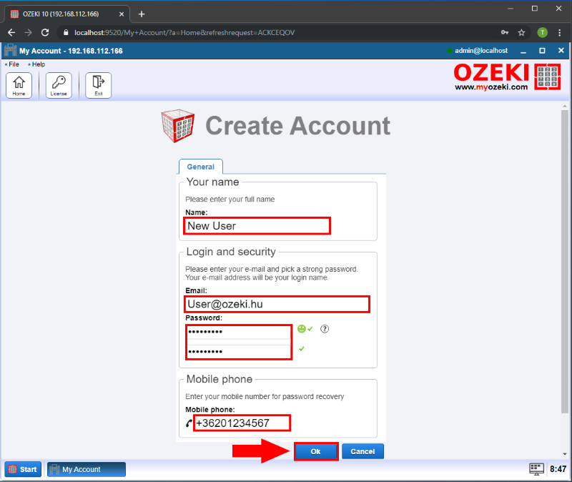Click the Create Account cube icon
This screenshot has height=482, width=572.
pos(177,126)
